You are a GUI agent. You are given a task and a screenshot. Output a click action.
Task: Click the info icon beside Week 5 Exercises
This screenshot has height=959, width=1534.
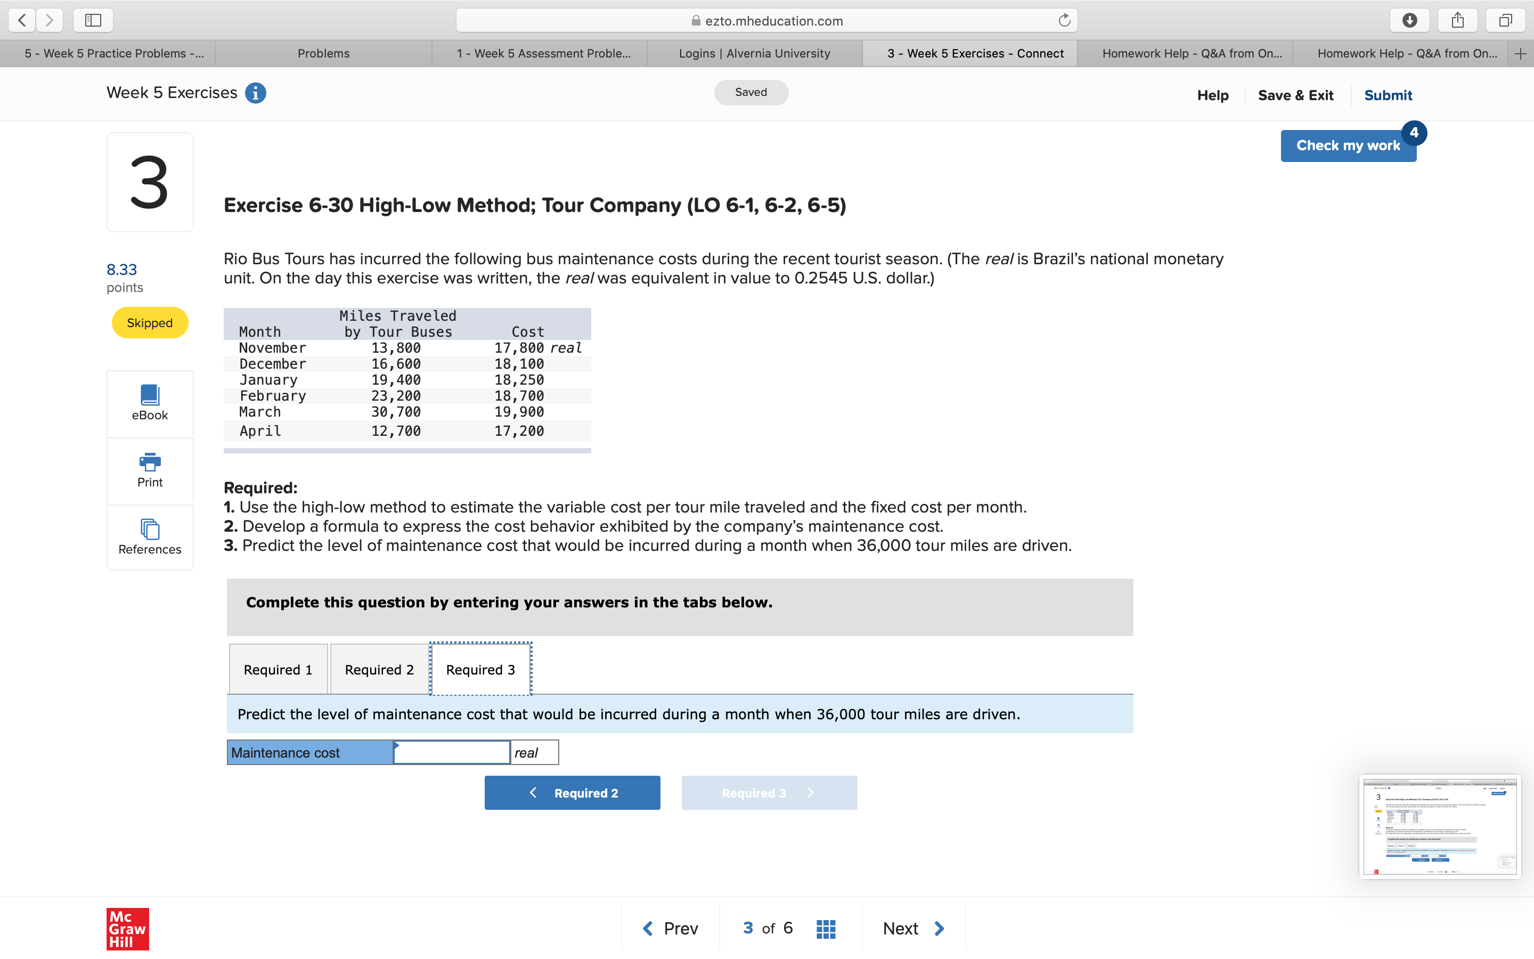point(255,93)
